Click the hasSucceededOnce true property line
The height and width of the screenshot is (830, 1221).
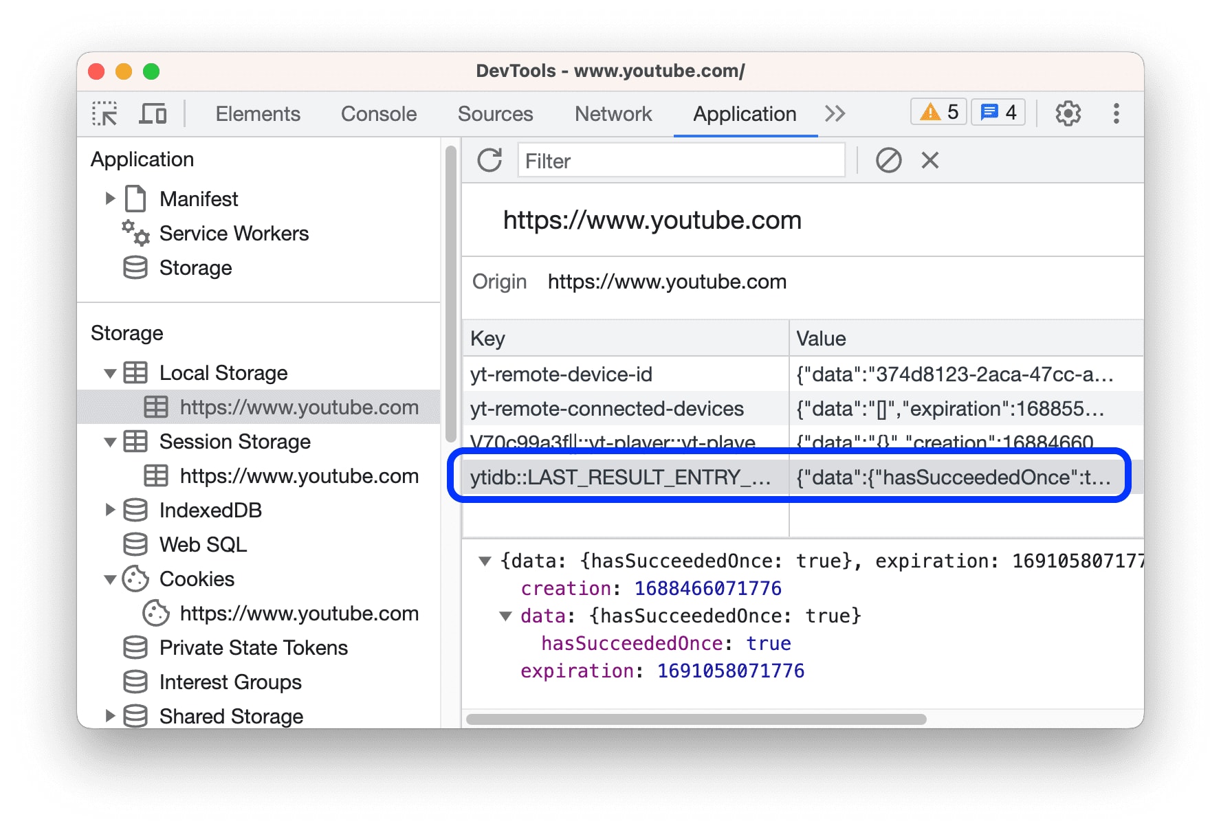tap(665, 643)
